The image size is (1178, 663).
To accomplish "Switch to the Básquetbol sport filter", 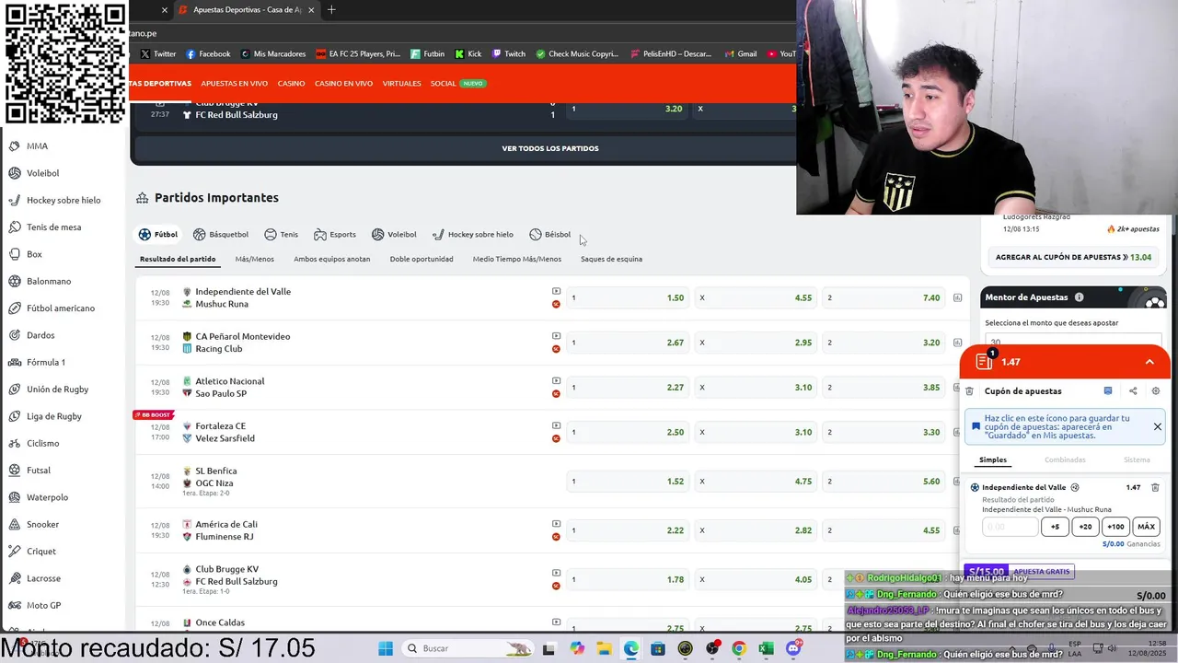I will tap(221, 235).
